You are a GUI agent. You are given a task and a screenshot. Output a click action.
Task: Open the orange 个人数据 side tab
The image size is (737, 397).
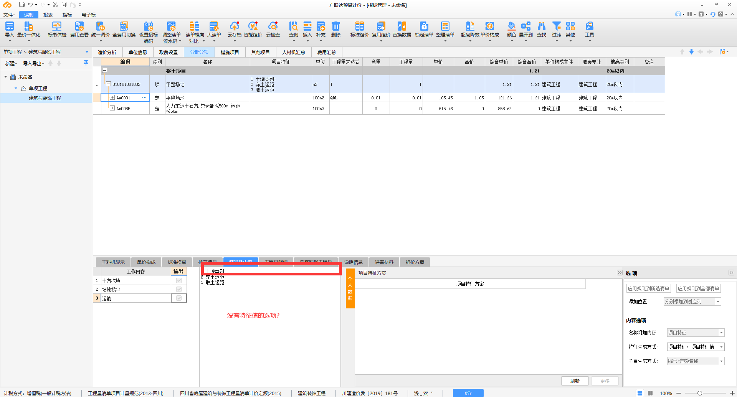(350, 288)
